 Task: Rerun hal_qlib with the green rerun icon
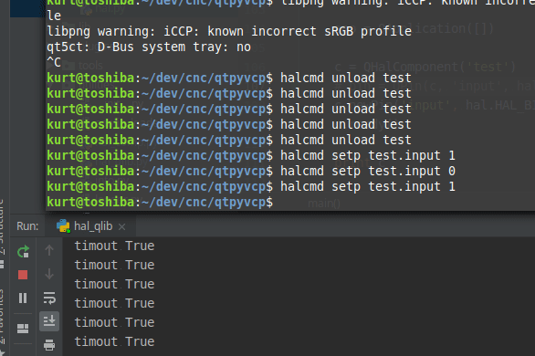23,252
